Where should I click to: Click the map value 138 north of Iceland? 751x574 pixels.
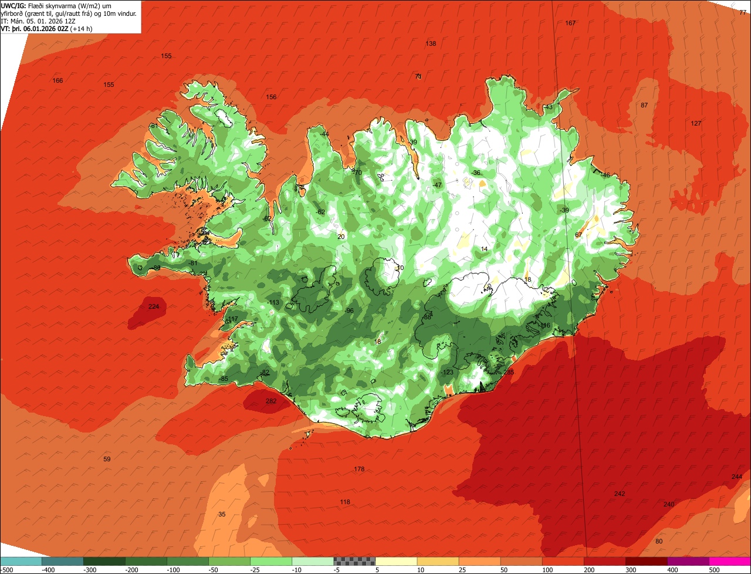point(431,43)
